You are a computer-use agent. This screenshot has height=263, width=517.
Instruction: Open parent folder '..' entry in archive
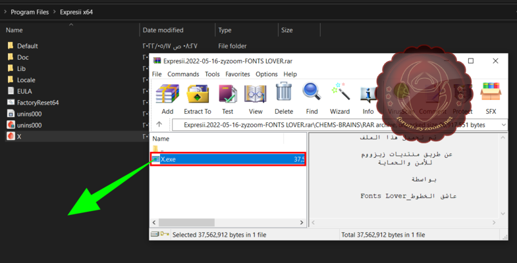tap(157, 149)
